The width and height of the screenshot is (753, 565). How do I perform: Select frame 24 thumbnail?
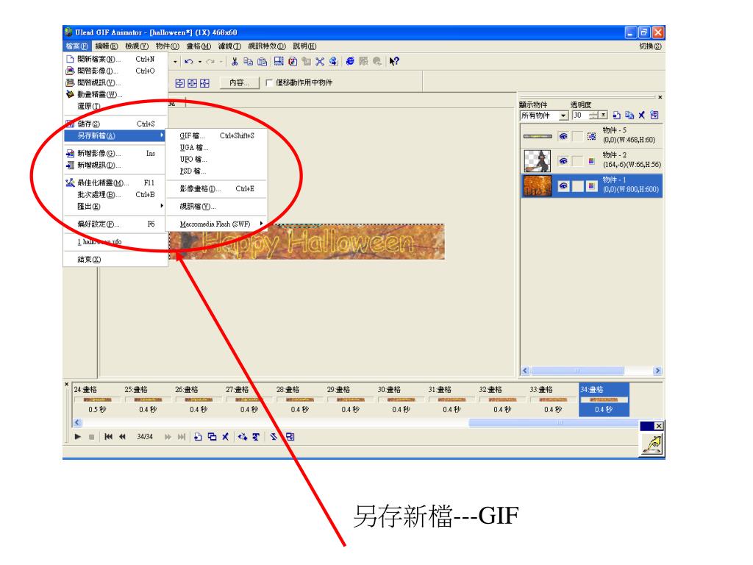[x=98, y=399]
